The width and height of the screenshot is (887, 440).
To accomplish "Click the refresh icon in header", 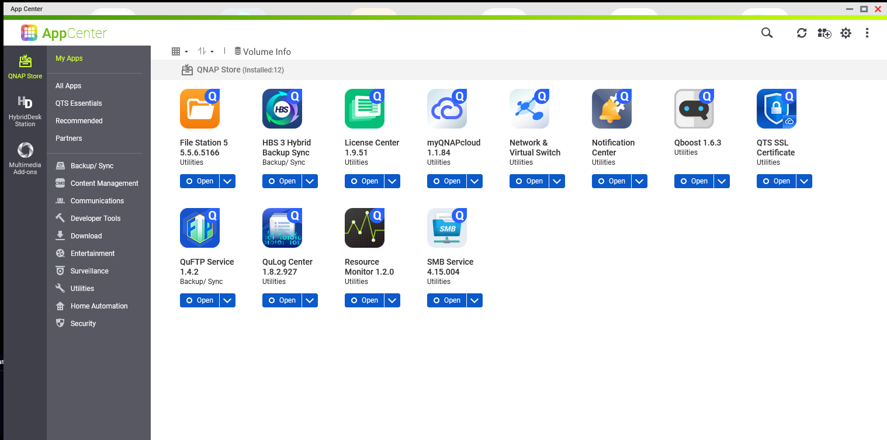I will coord(802,33).
